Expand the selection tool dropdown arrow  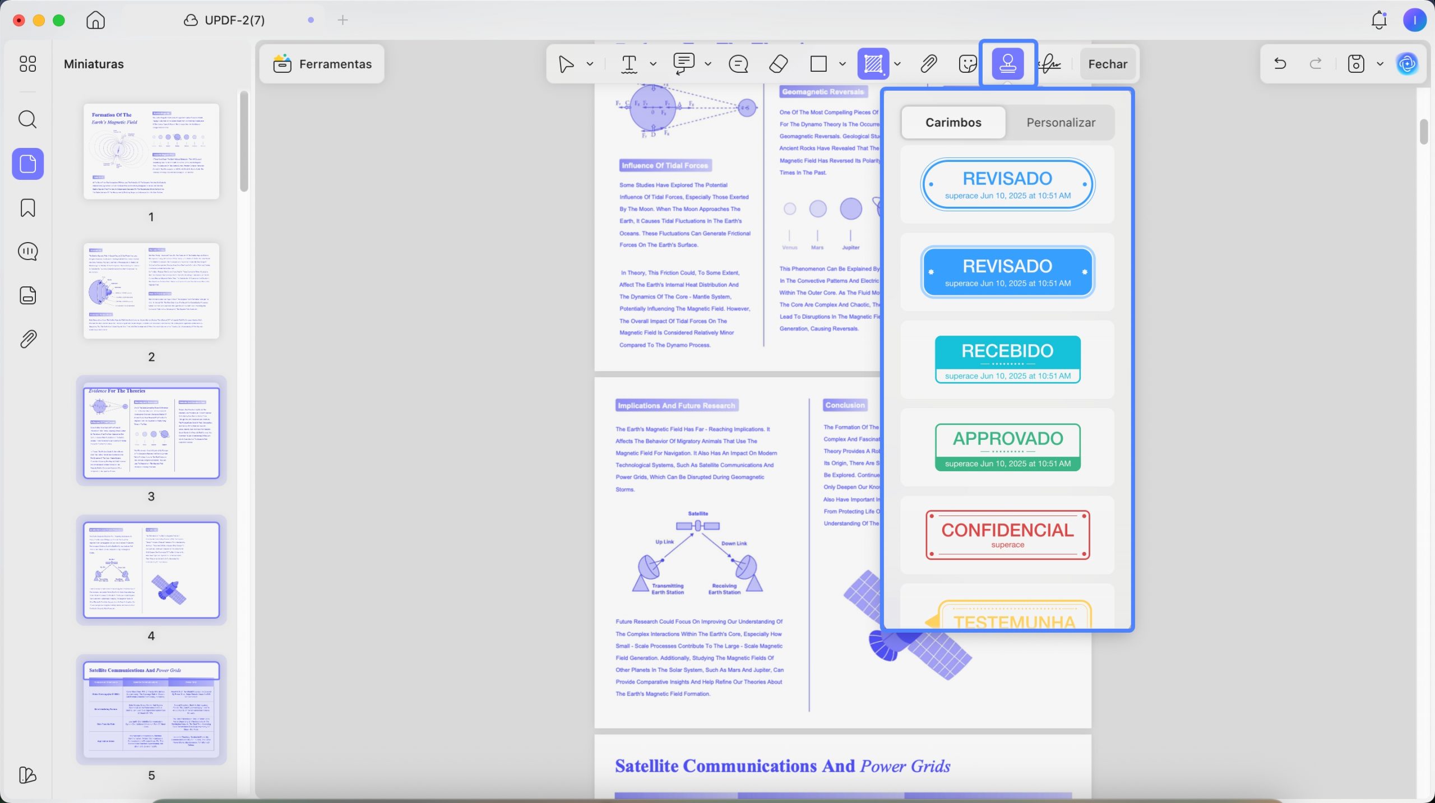click(x=590, y=64)
